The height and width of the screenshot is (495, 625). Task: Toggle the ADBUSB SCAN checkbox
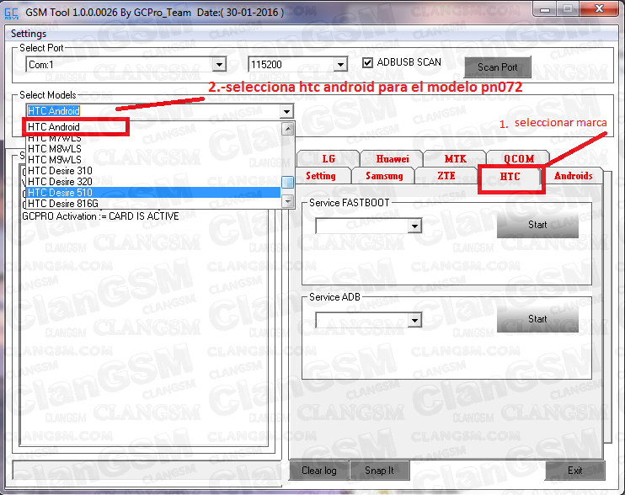click(x=367, y=62)
